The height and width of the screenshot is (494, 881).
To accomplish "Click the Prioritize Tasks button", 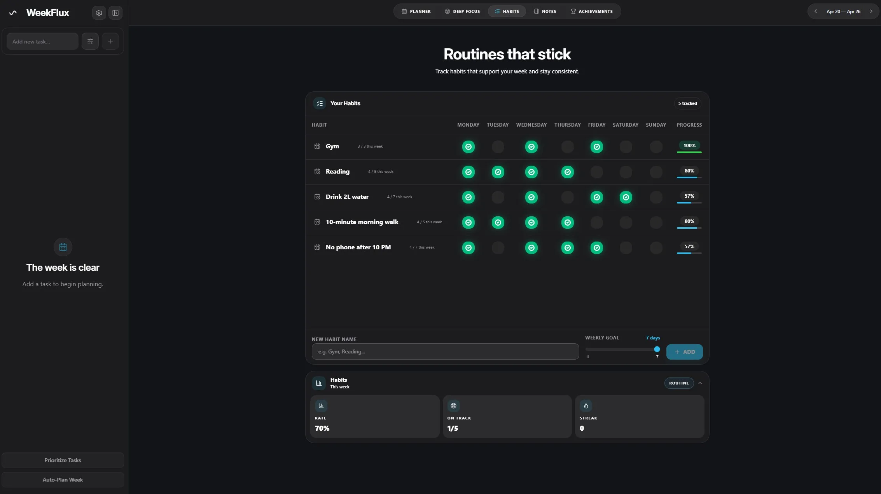I will coord(63,460).
